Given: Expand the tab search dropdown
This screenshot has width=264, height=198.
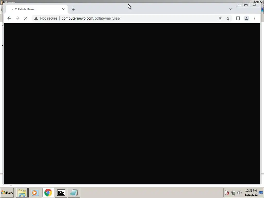Looking at the screenshot, I should pyautogui.click(x=230, y=9).
